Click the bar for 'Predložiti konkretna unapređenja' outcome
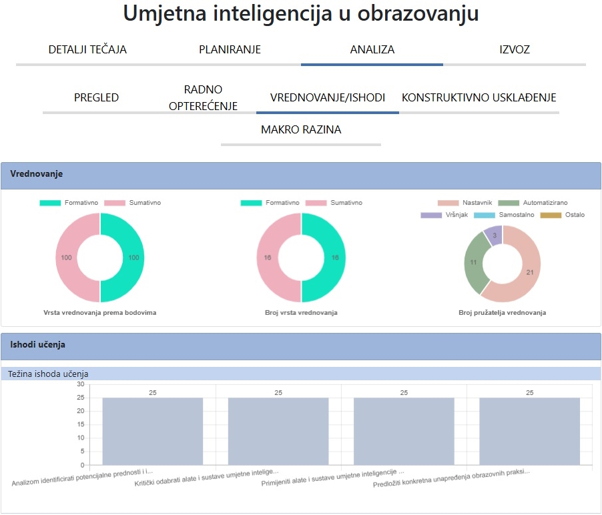 click(x=529, y=431)
